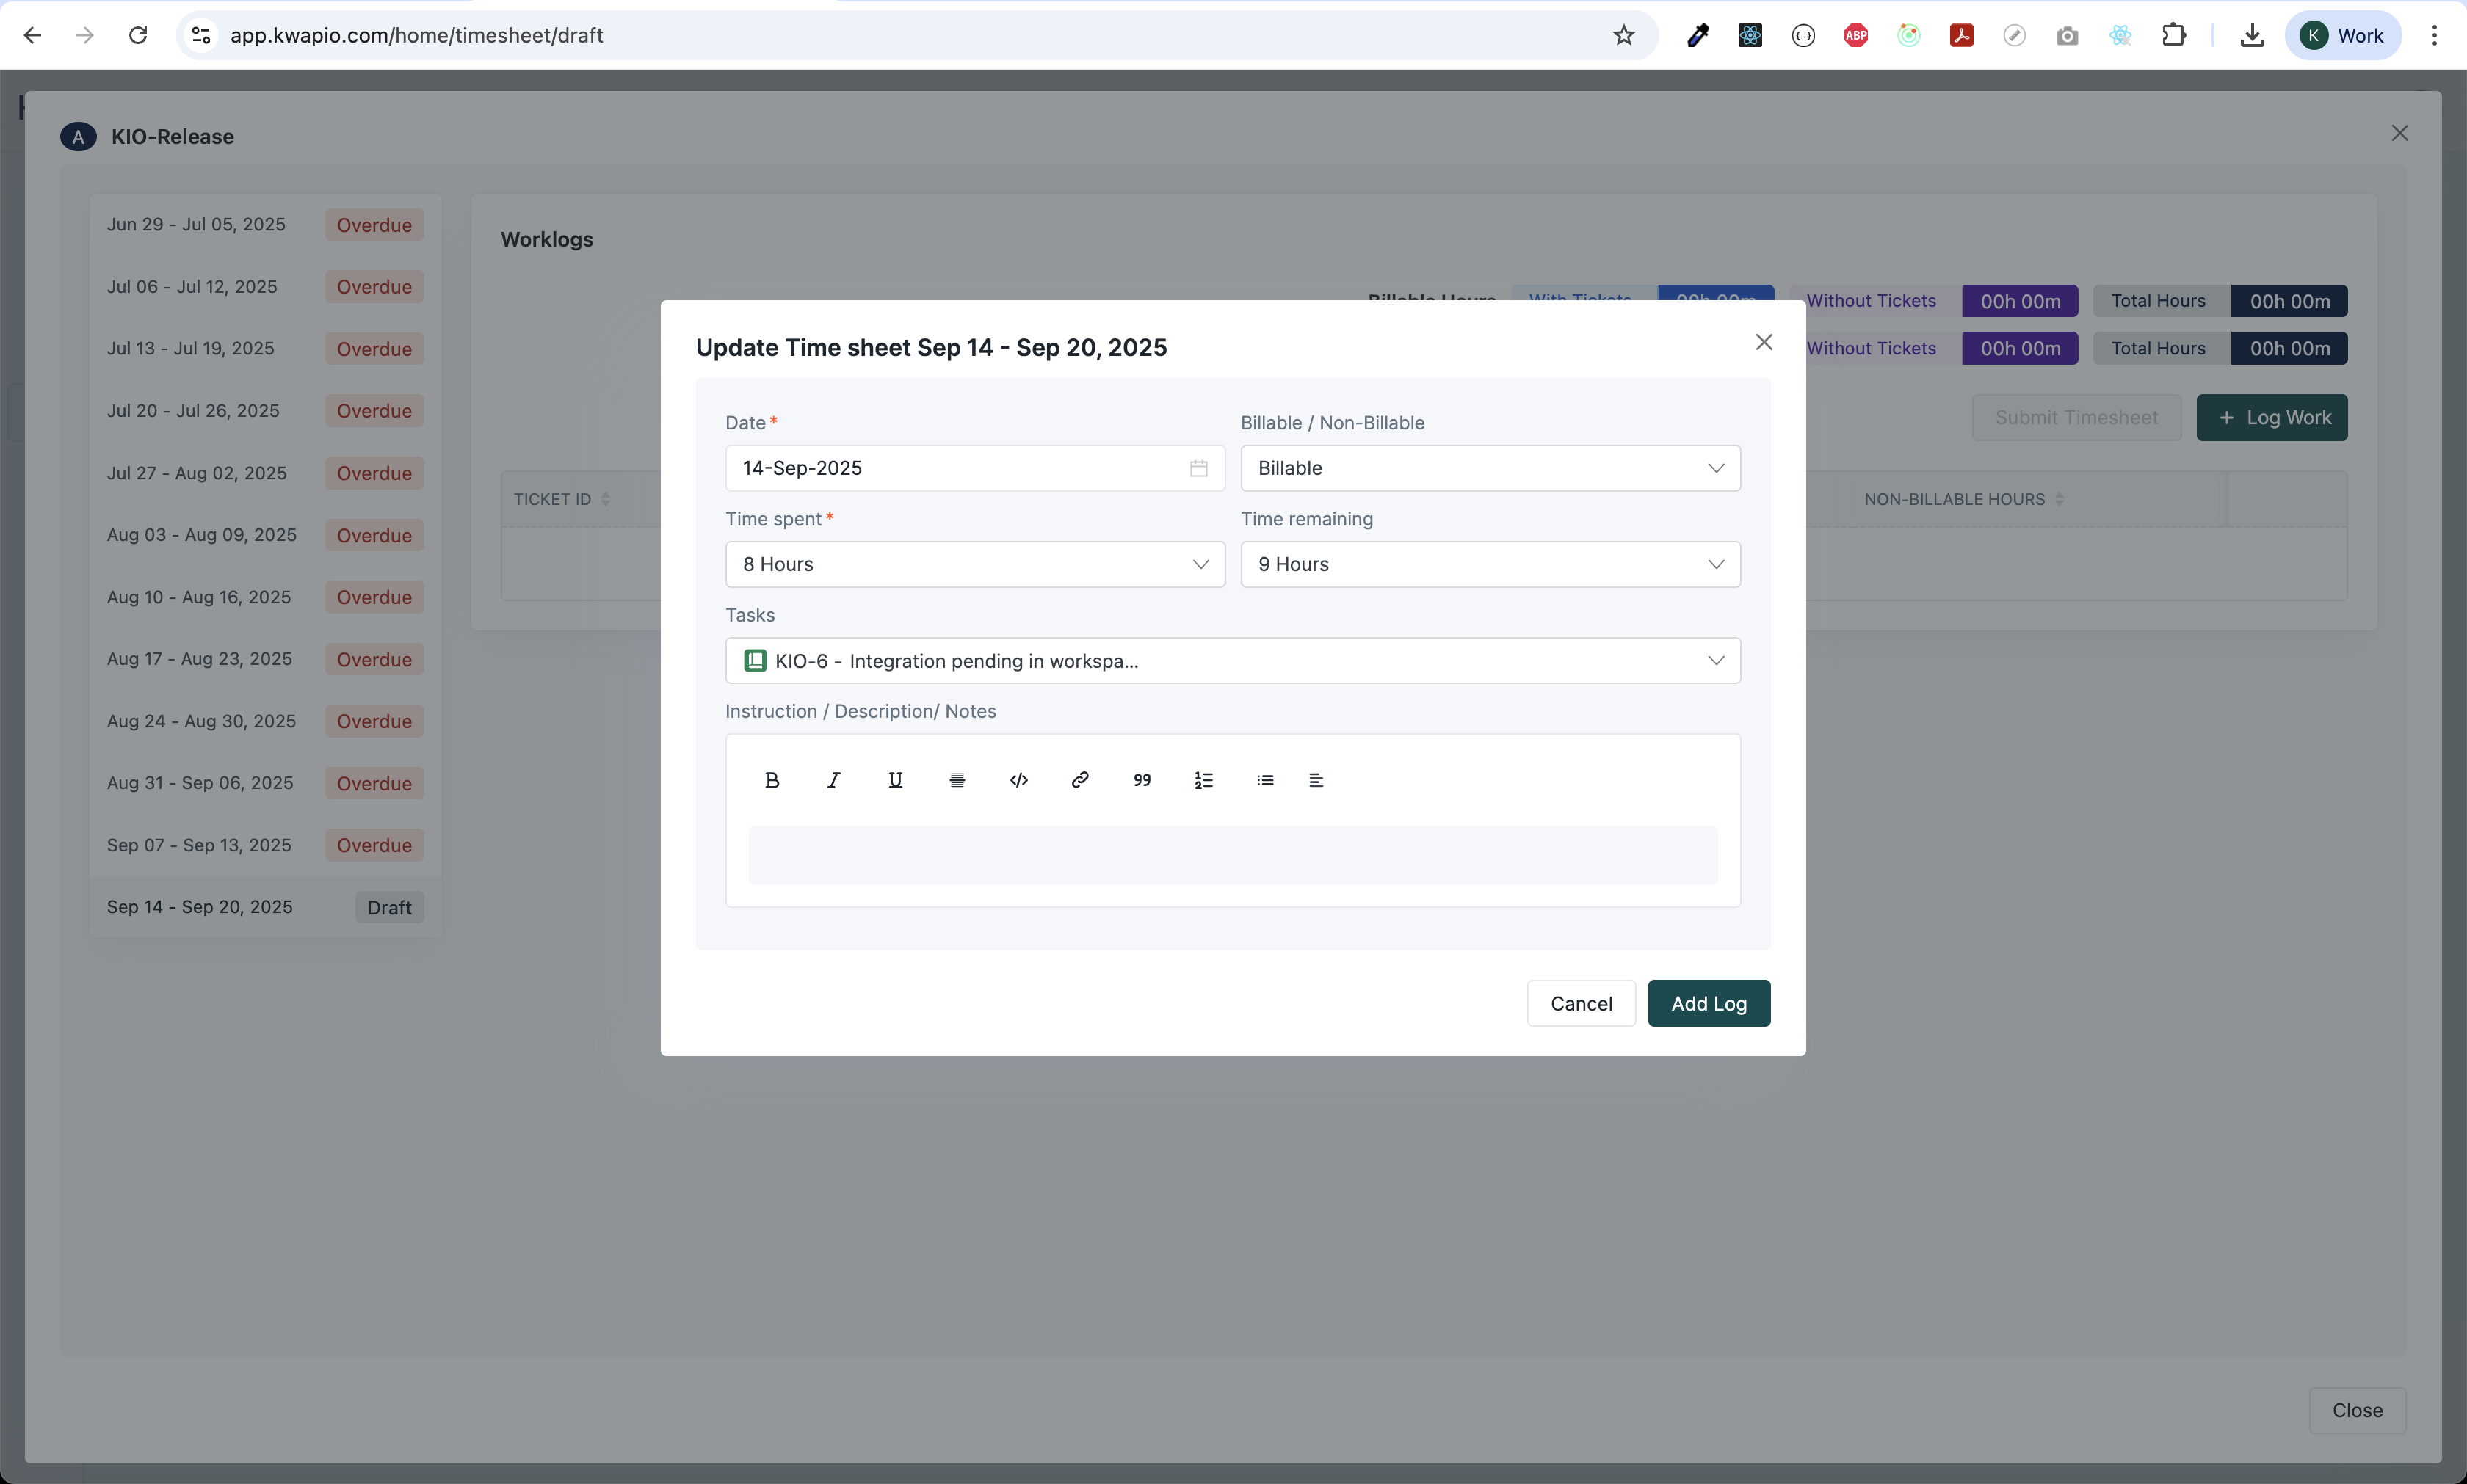Screen dimensions: 2467x1484
Task: Insert code block via editor icon
Action: click(x=1018, y=780)
